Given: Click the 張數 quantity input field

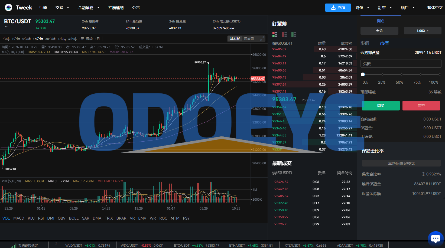Looking at the screenshot, I should coord(401,64).
